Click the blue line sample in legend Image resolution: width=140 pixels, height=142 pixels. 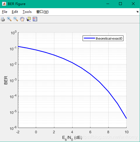coord(89,38)
